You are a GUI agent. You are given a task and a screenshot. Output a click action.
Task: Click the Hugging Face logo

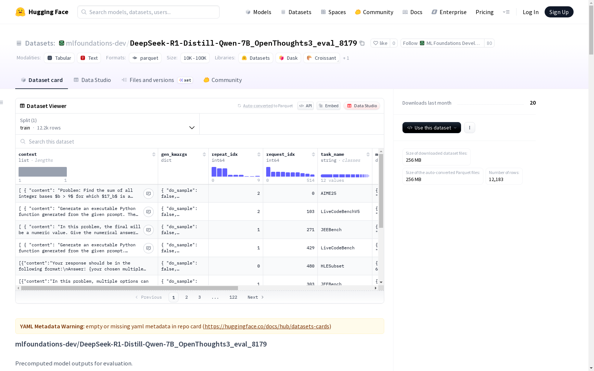pyautogui.click(x=42, y=12)
